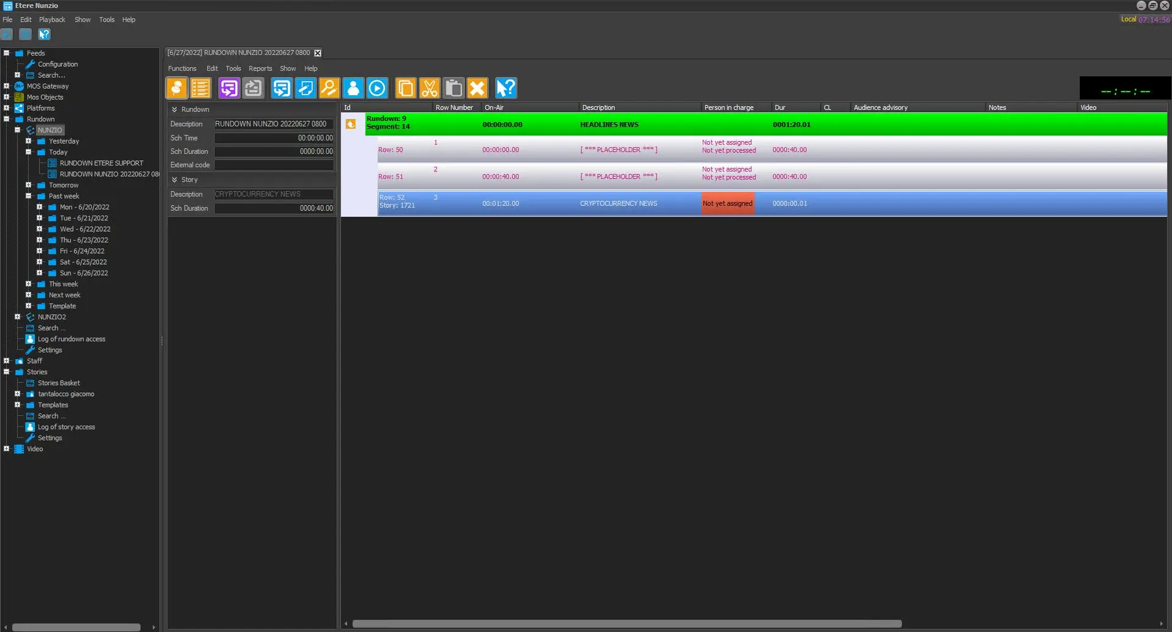Image resolution: width=1172 pixels, height=632 pixels.
Task: Collapse the Rundown properties section
Action: click(175, 110)
